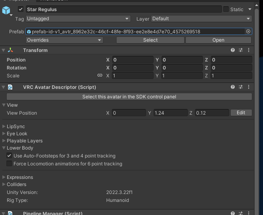263x215 pixels.
Task: Click the Scale X field
Action: point(132,76)
